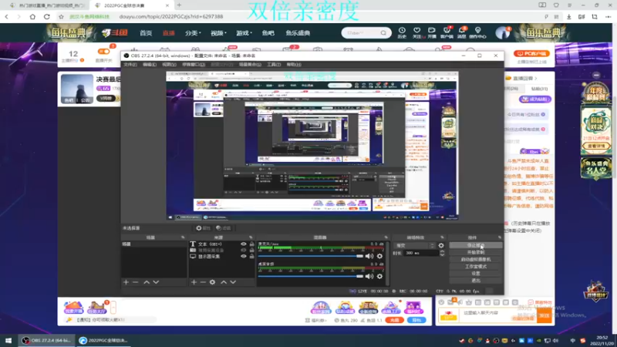The height and width of the screenshot is (347, 617).
Task: Switch to the OBS 27.2.4 taskbar item
Action: (x=46, y=340)
